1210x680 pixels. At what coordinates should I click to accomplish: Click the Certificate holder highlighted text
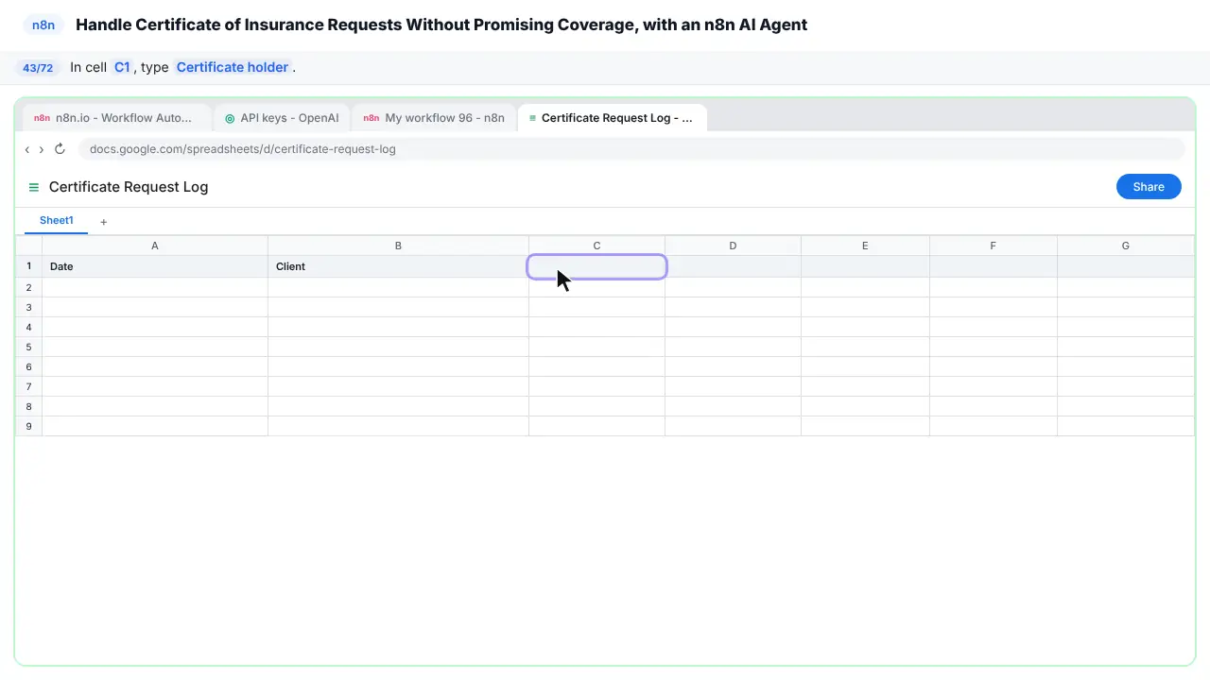233,67
